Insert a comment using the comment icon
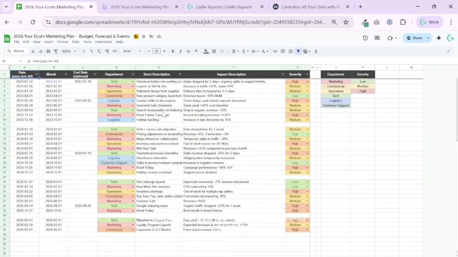Image resolution: width=458 pixels, height=257 pixels. [282, 51]
